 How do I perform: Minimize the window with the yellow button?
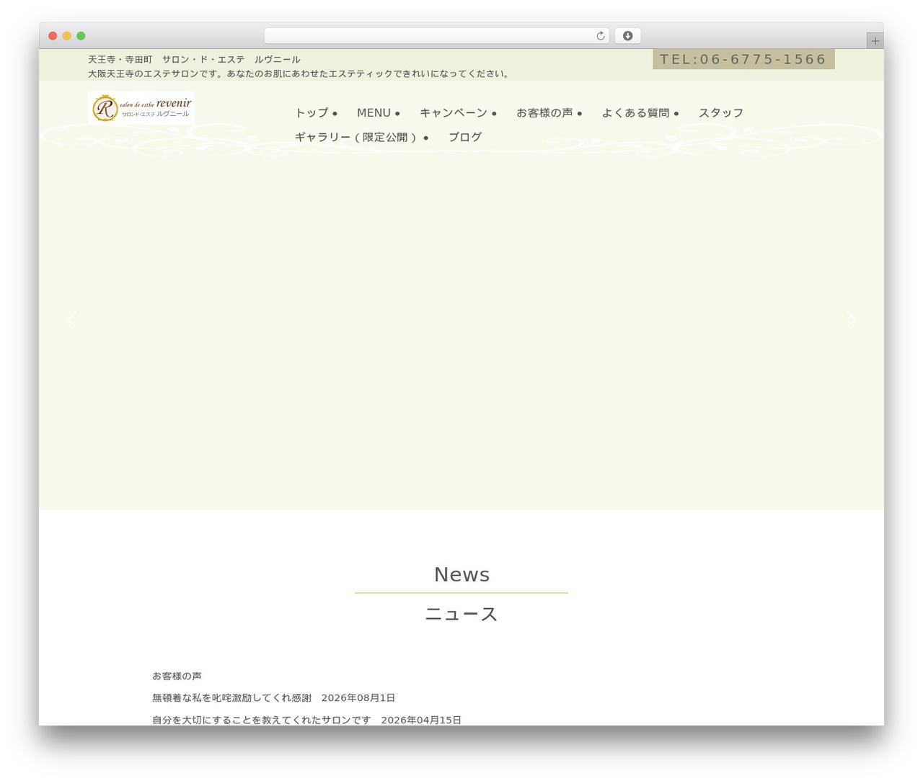(67, 36)
